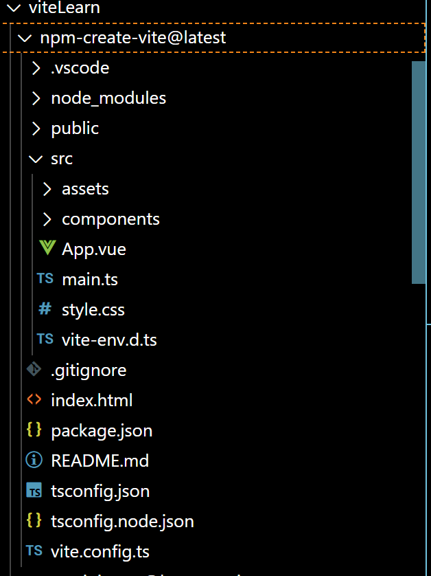
Task: Open the tsconfig.node.json file
Action: coord(122,521)
